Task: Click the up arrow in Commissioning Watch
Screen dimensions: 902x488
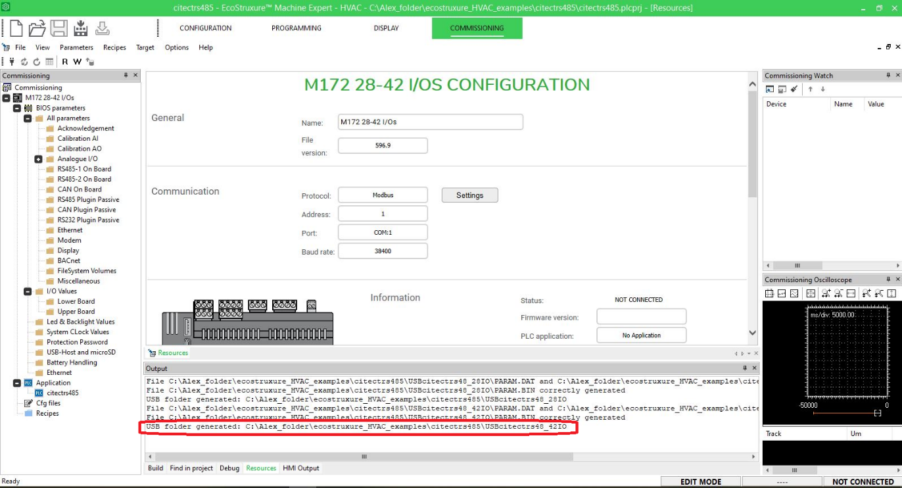Action: [811, 89]
